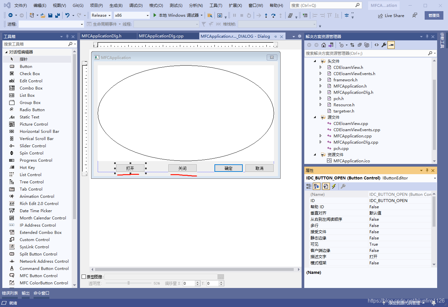Increment the offset X spinner
This screenshot has width=448, height=307.
click(198, 282)
